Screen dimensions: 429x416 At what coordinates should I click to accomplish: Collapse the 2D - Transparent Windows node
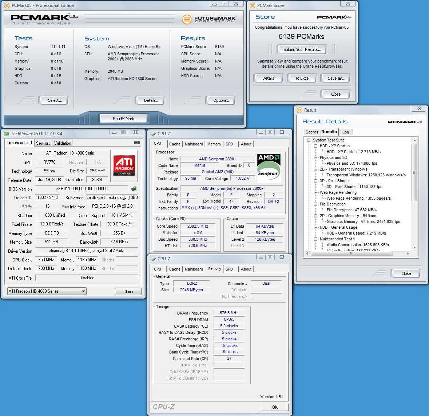315,169
